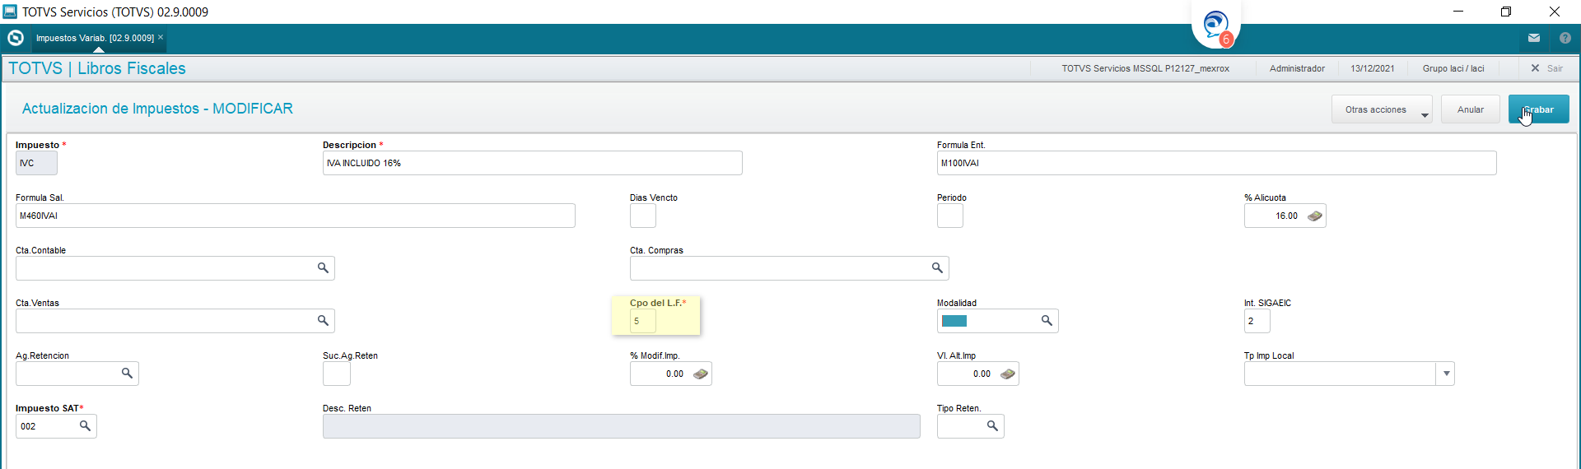
Task: Click the Desc. Reten field
Action: click(622, 426)
